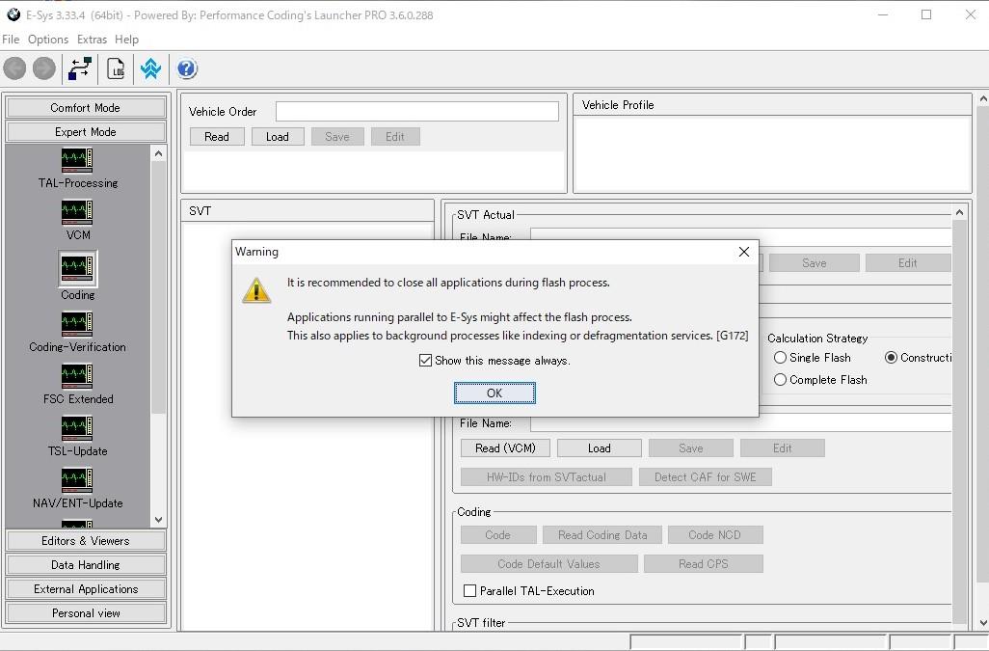
Task: Open the blue Help question mark icon
Action: click(x=187, y=68)
